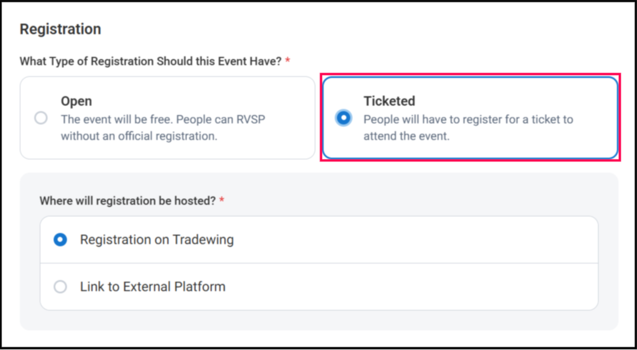Click the "Link to External Platform" option label
Image resolution: width=637 pixels, height=350 pixels.
(x=152, y=287)
